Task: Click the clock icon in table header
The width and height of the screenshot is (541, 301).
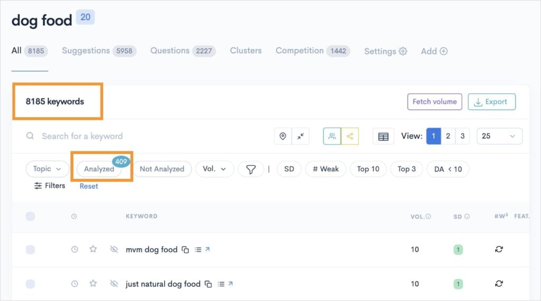Action: tap(74, 216)
